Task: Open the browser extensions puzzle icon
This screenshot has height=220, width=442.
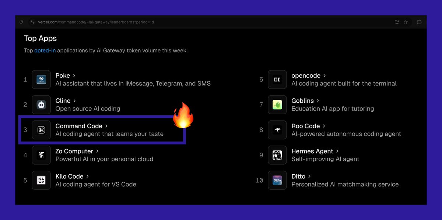Action: (419, 22)
